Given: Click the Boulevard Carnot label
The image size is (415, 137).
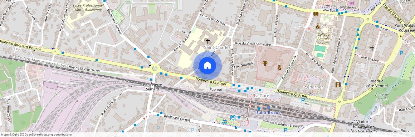Looking at the screenshot, I should pyautogui.click(x=177, y=118).
